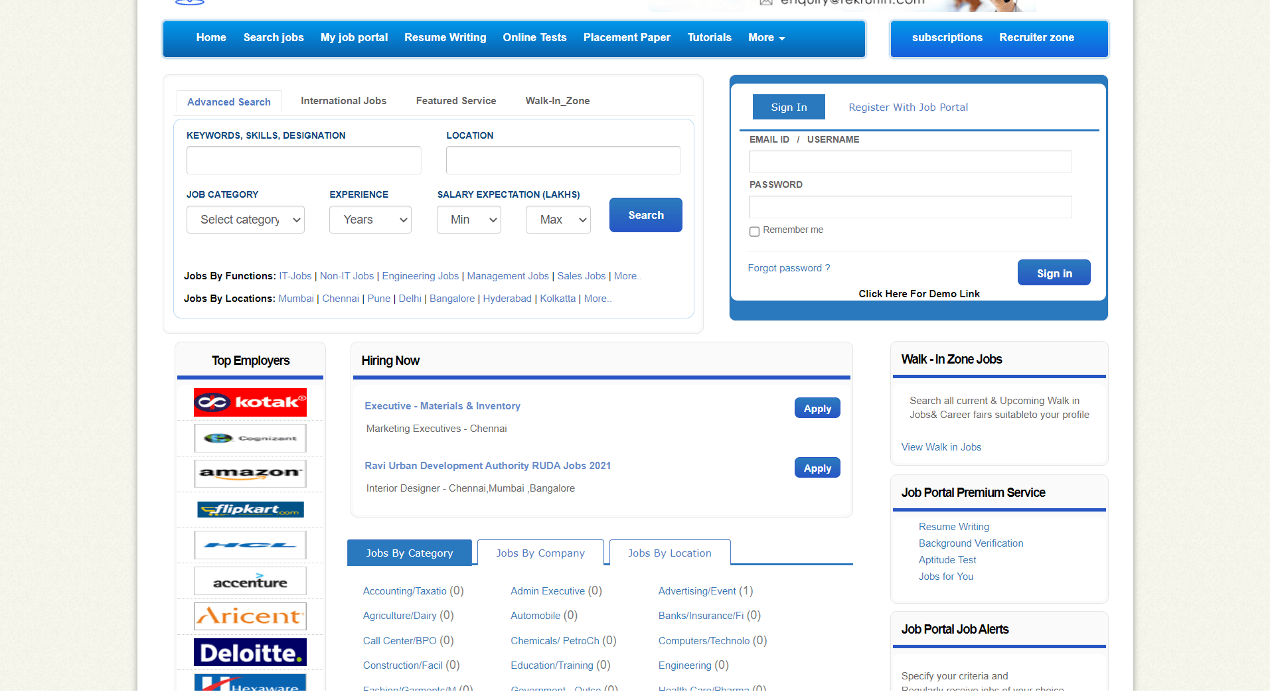Enable the Remember me option
Image resolution: width=1270 pixels, height=692 pixels.
point(754,231)
